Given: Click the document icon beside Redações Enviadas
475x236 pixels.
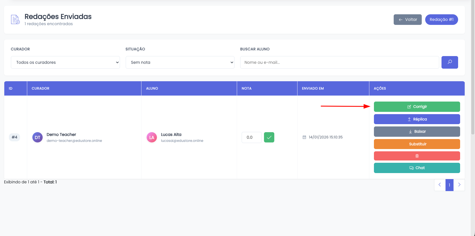Looking at the screenshot, I should 15,19.
